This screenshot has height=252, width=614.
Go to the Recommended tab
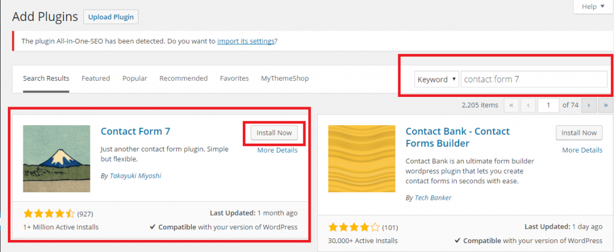(183, 78)
